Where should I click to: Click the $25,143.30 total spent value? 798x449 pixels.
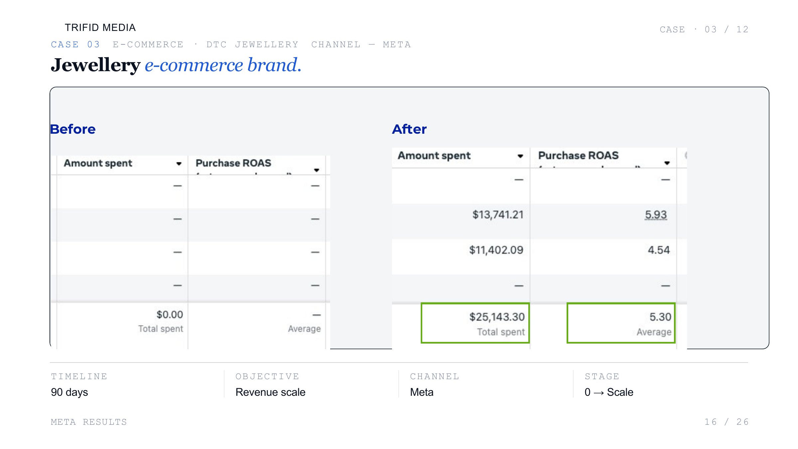pyautogui.click(x=497, y=317)
